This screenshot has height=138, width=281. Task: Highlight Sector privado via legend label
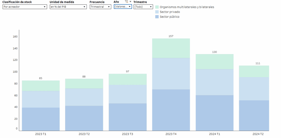170,12
